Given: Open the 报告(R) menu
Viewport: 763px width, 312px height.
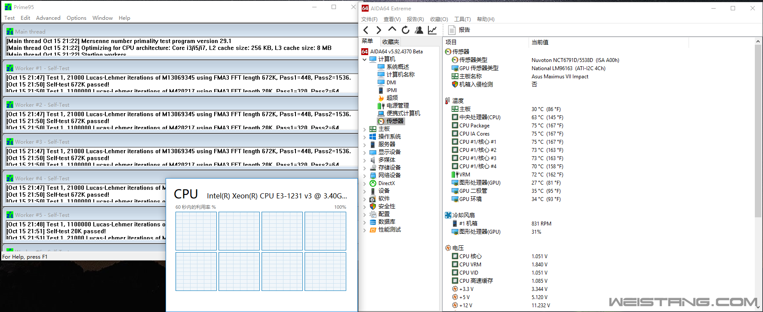Looking at the screenshot, I should (x=415, y=19).
